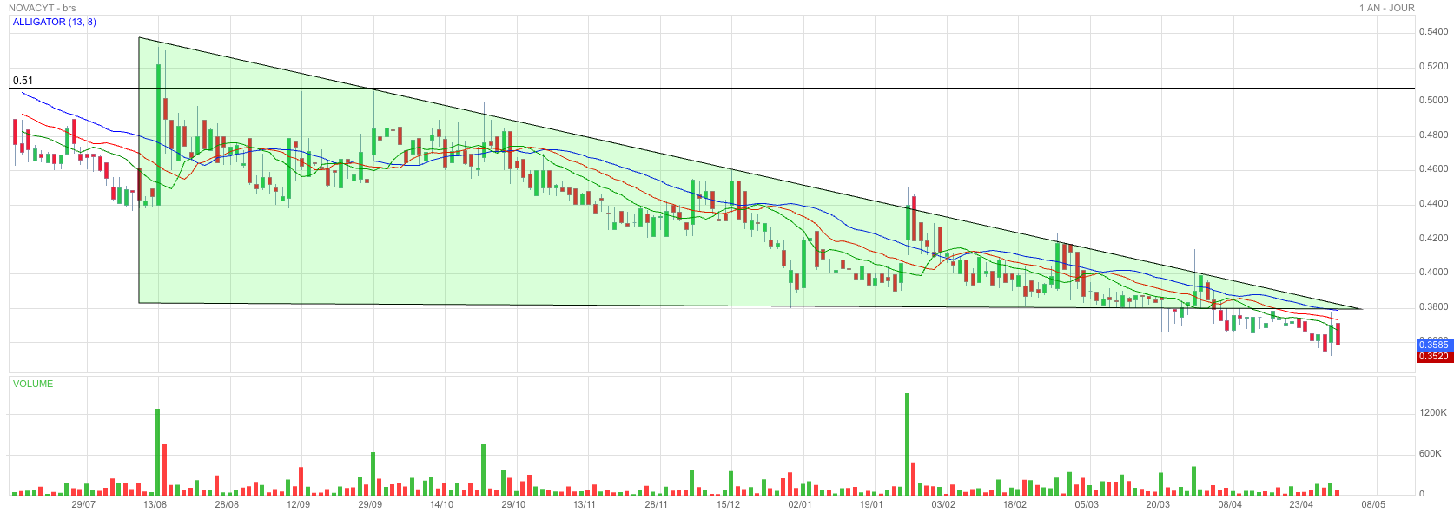Click the 14/10 date label
This screenshot has width=1454, height=513.
pyautogui.click(x=442, y=504)
